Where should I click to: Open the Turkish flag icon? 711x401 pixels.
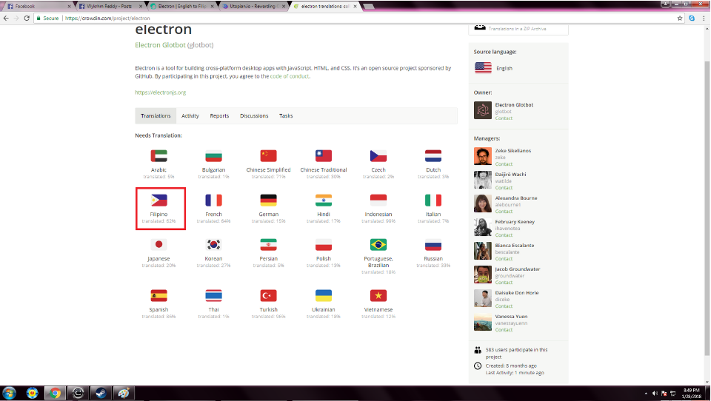(268, 296)
